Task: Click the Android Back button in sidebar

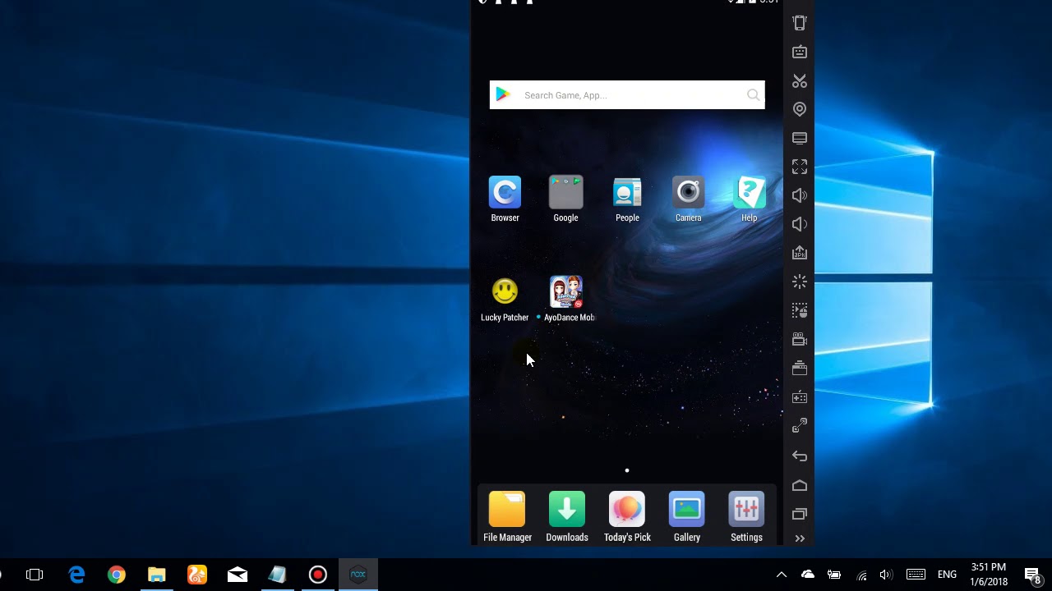Action: click(800, 456)
